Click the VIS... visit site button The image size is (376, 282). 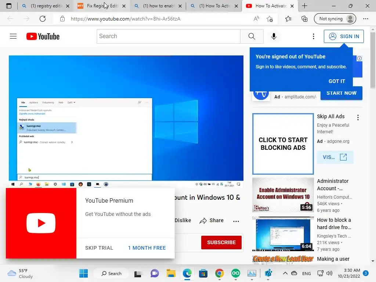[335, 157]
